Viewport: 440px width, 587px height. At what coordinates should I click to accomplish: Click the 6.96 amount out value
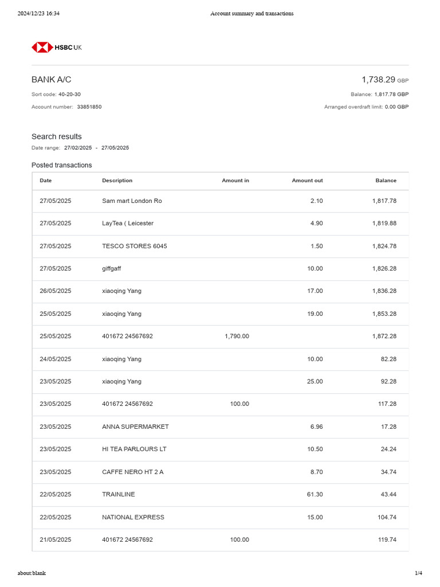tap(316, 427)
